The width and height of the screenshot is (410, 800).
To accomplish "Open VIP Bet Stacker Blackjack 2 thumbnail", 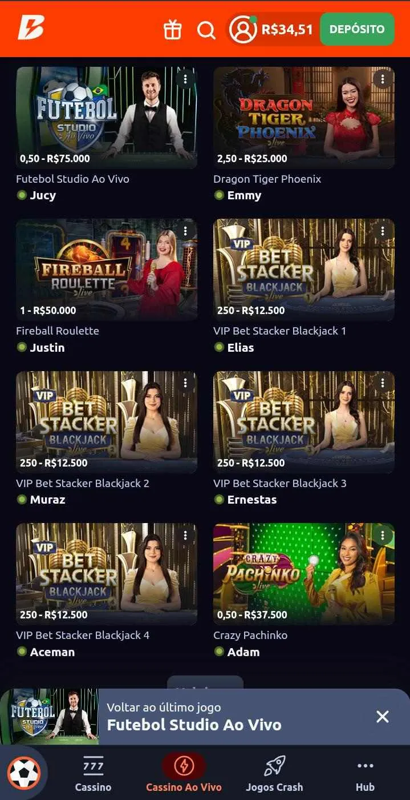I will [x=107, y=422].
